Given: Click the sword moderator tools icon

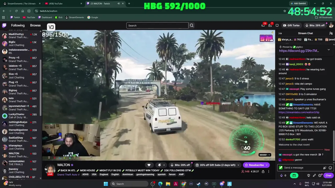Looking at the screenshot, I should coord(314,175).
